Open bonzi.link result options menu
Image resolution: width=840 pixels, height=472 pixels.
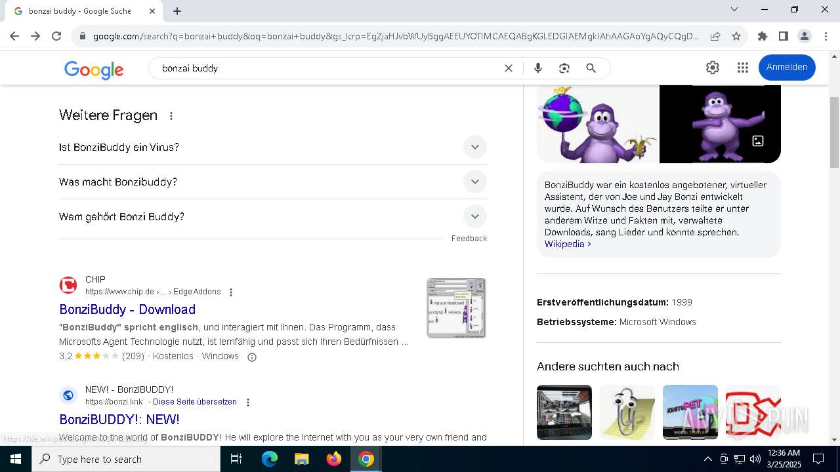pos(248,403)
